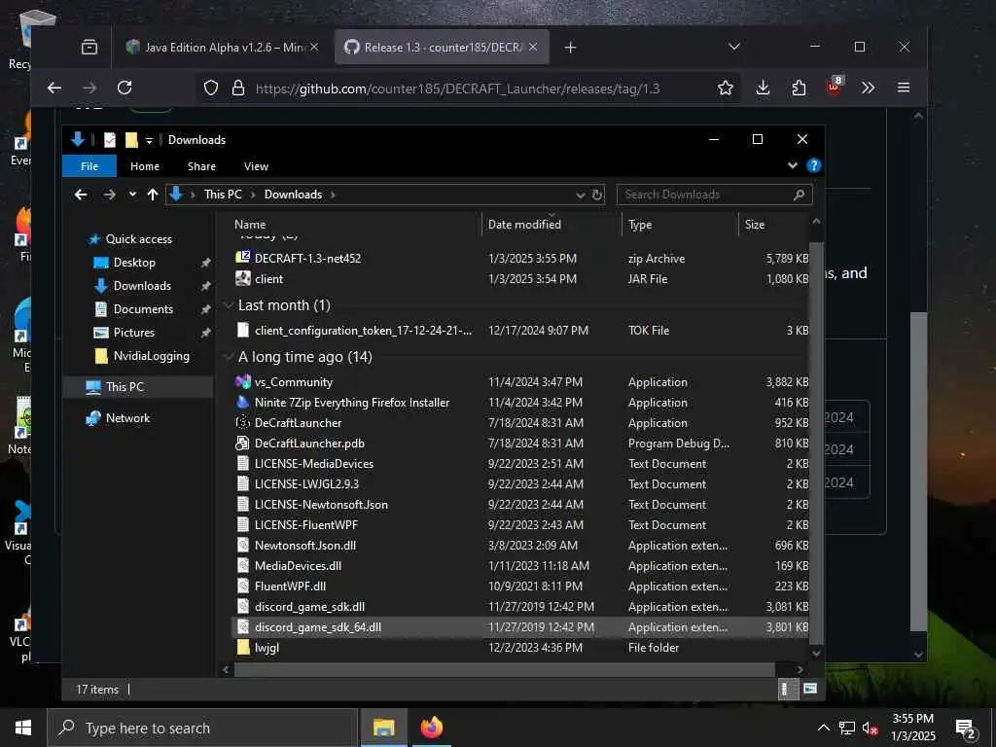Open Pictures in the navigation pane
The image size is (996, 747).
tap(133, 333)
